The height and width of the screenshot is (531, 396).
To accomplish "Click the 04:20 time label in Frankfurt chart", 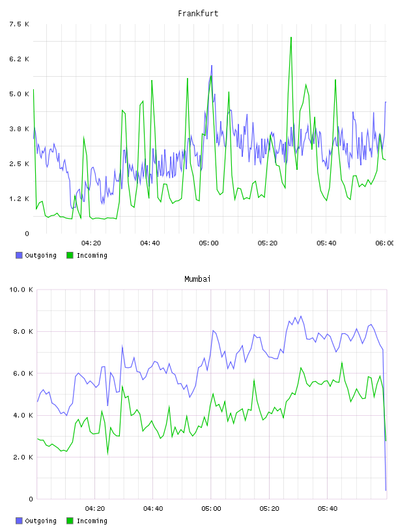I will click(91, 243).
